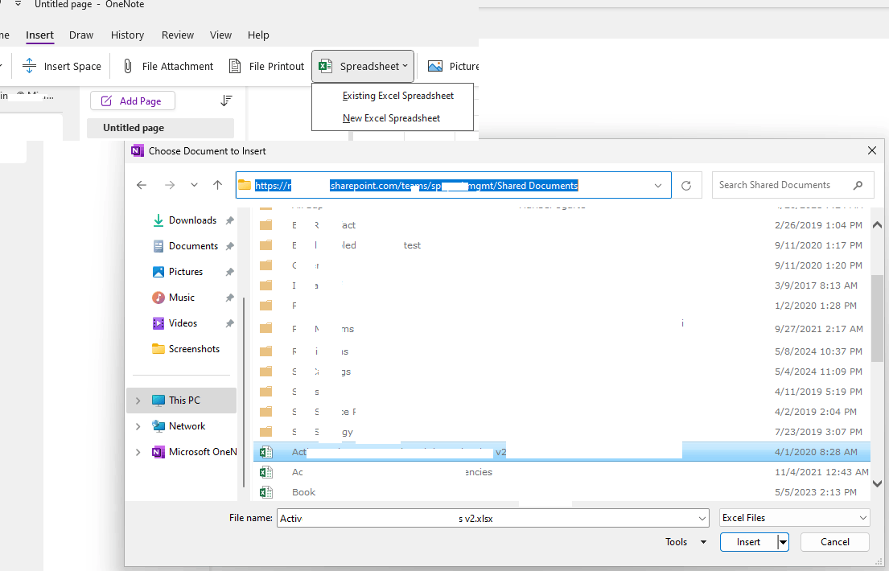Select Microsoft OneNote in navigation pane
The image size is (889, 571).
tap(194, 452)
